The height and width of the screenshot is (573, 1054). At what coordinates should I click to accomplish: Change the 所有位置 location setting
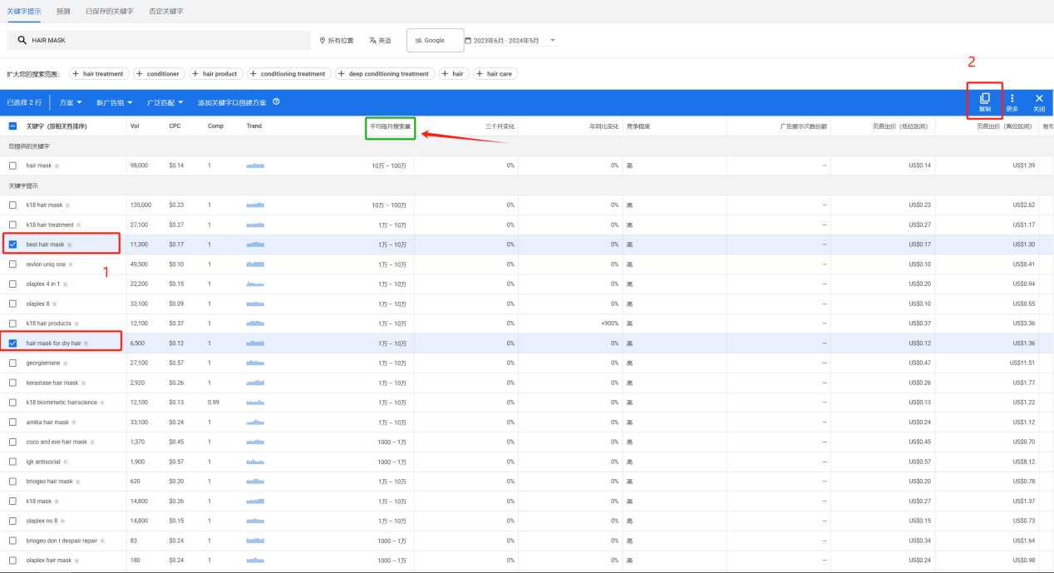pyautogui.click(x=336, y=40)
